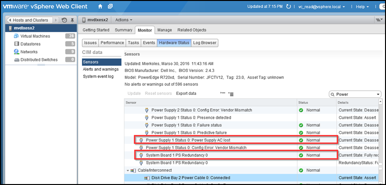Select Alerts and warnings in CIM data
The width and height of the screenshot is (386, 185).
click(x=100, y=69)
